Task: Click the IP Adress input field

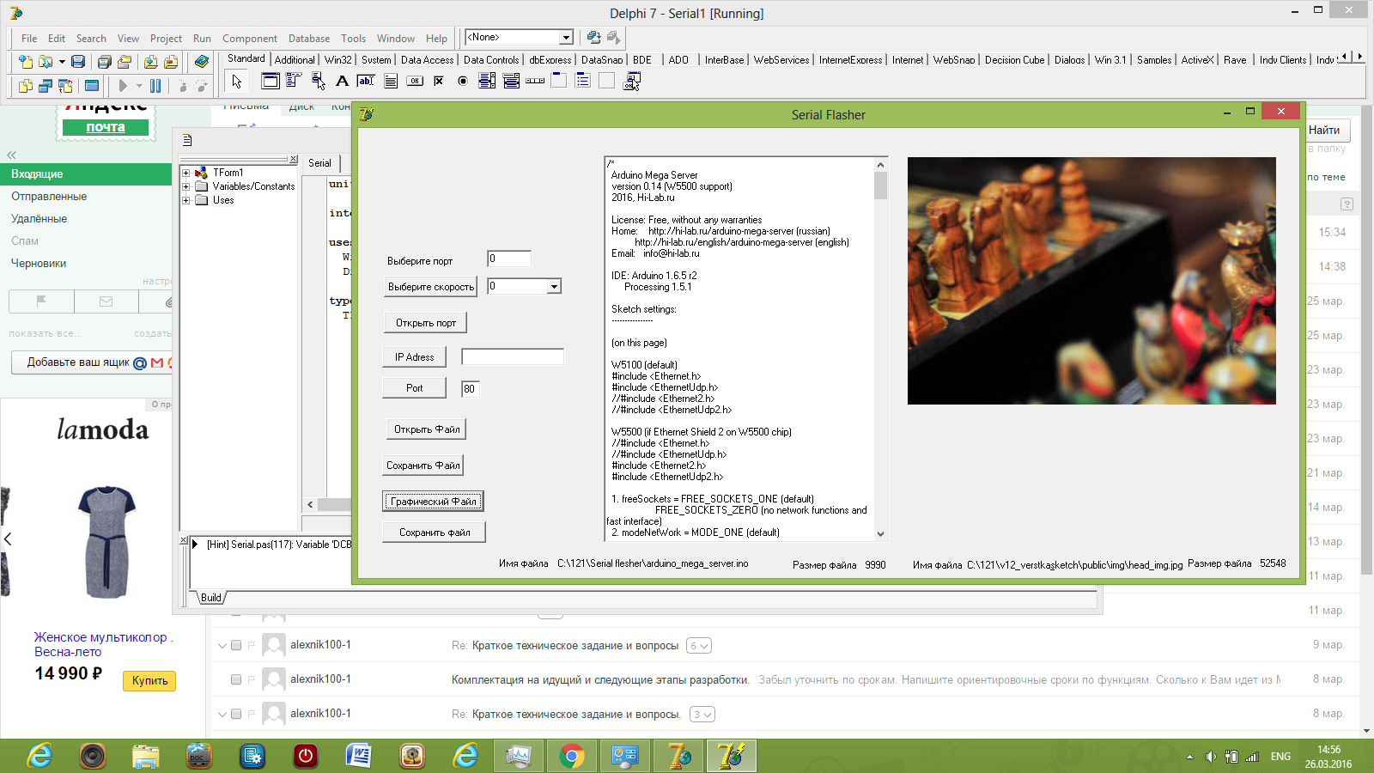Action: click(x=513, y=357)
